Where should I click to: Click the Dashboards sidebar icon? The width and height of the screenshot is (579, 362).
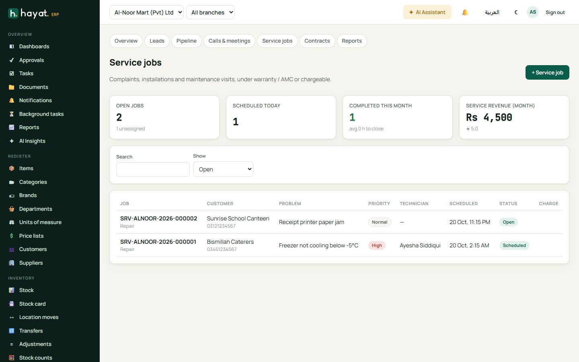click(x=12, y=47)
